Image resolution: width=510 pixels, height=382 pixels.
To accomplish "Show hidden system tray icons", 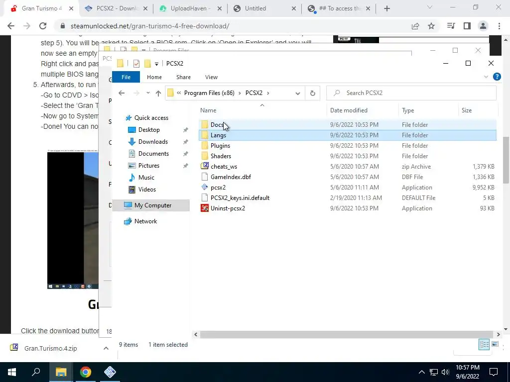I will point(421,372).
